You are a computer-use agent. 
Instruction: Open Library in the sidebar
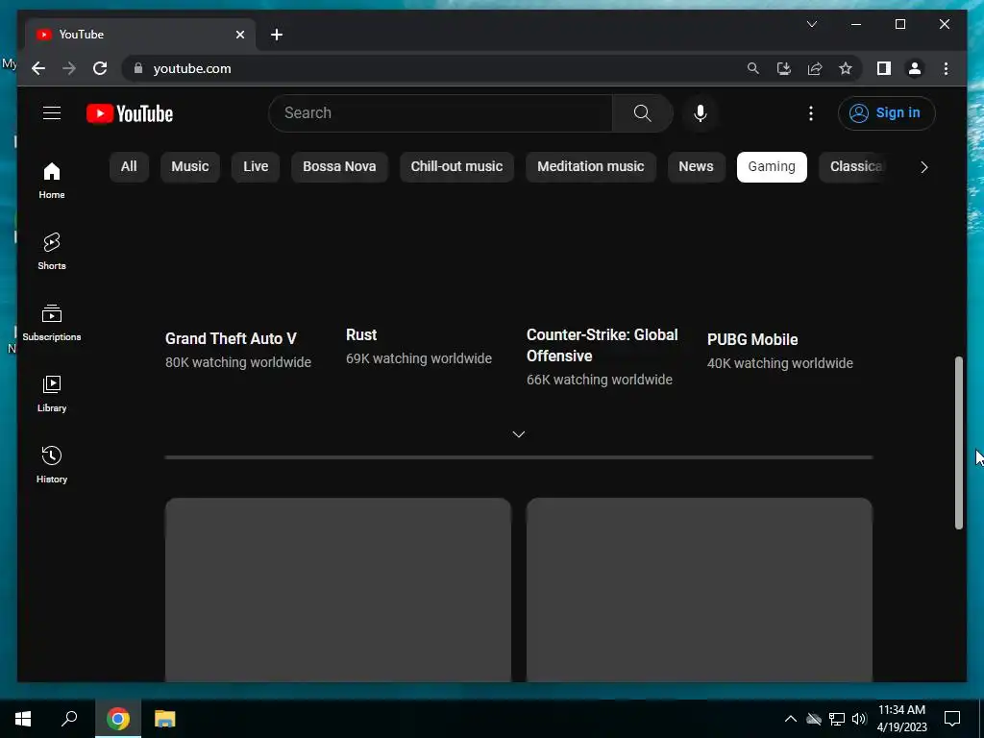tap(52, 393)
